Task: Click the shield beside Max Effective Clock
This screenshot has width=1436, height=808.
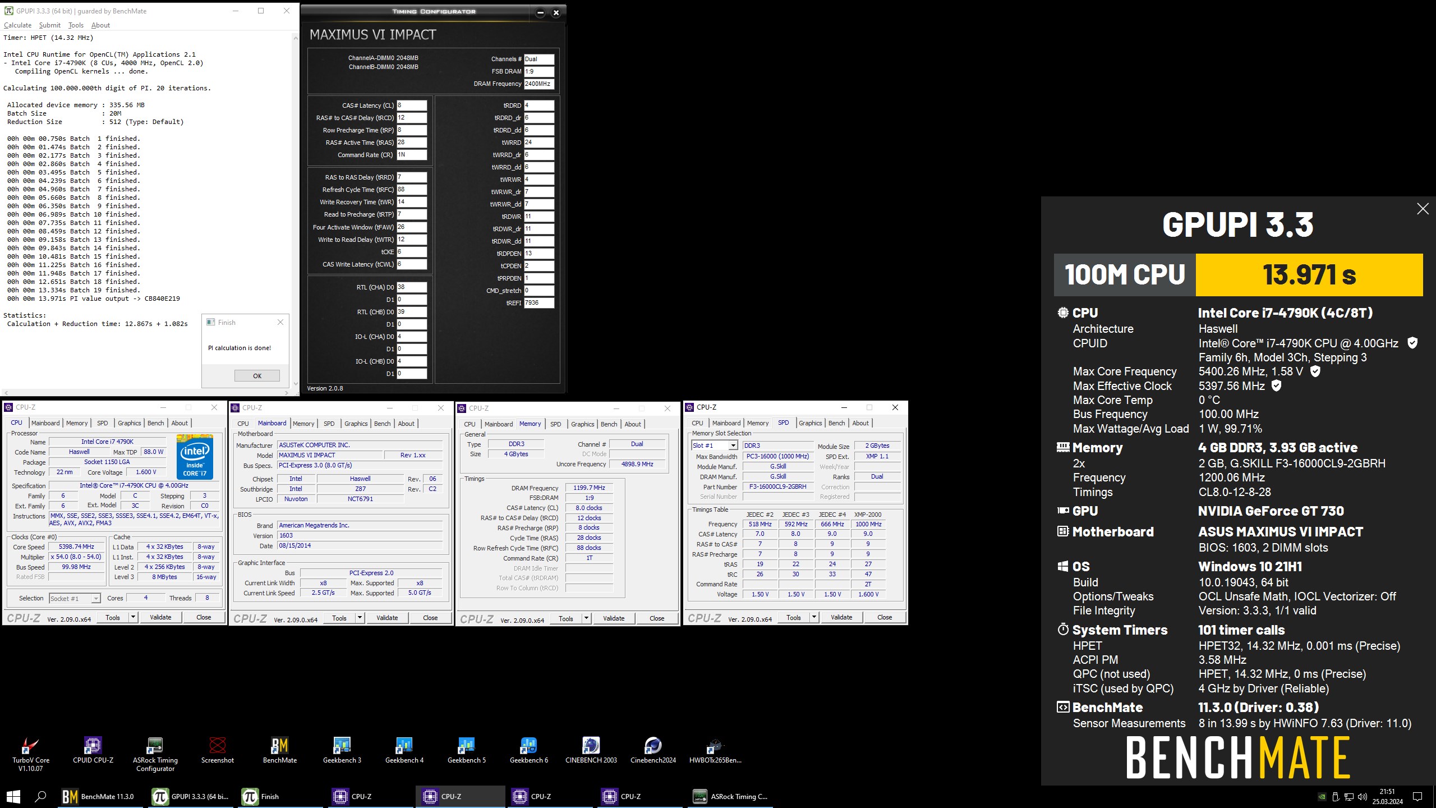Action: [1276, 385]
